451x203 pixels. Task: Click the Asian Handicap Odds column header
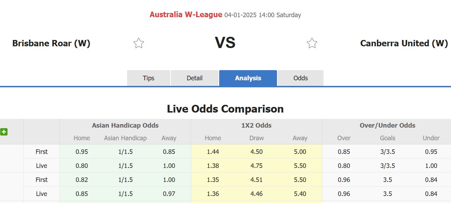pos(125,125)
